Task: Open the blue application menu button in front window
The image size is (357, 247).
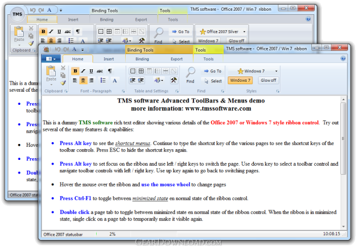Action: point(51,59)
